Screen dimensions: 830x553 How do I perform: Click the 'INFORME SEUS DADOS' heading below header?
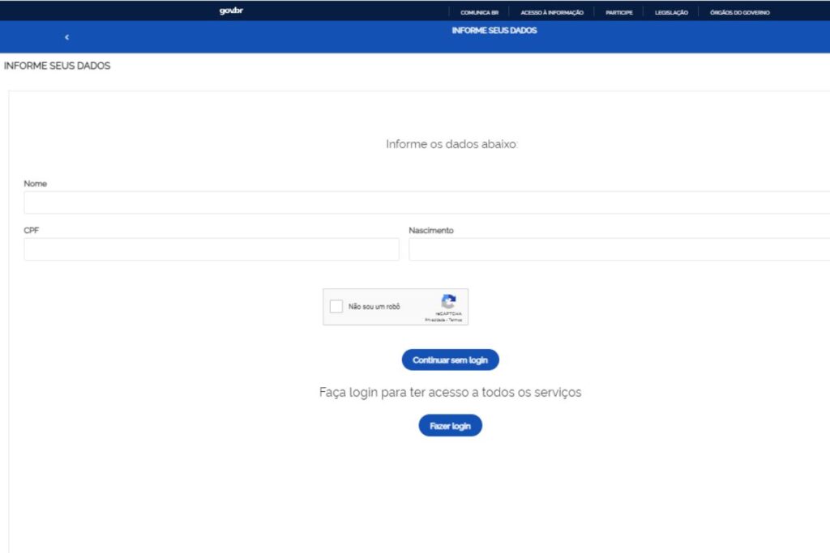(x=57, y=66)
